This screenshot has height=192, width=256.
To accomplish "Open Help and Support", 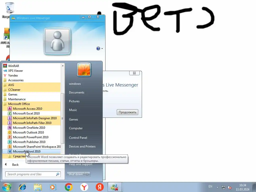I will pos(80,164).
